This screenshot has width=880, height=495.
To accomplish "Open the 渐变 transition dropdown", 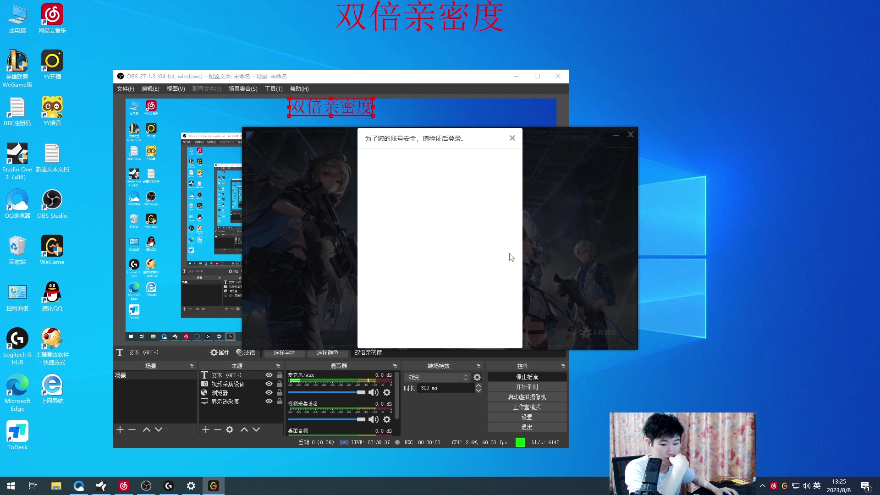I will (438, 377).
